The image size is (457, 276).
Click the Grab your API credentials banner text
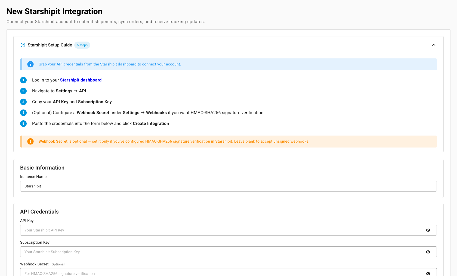[110, 64]
